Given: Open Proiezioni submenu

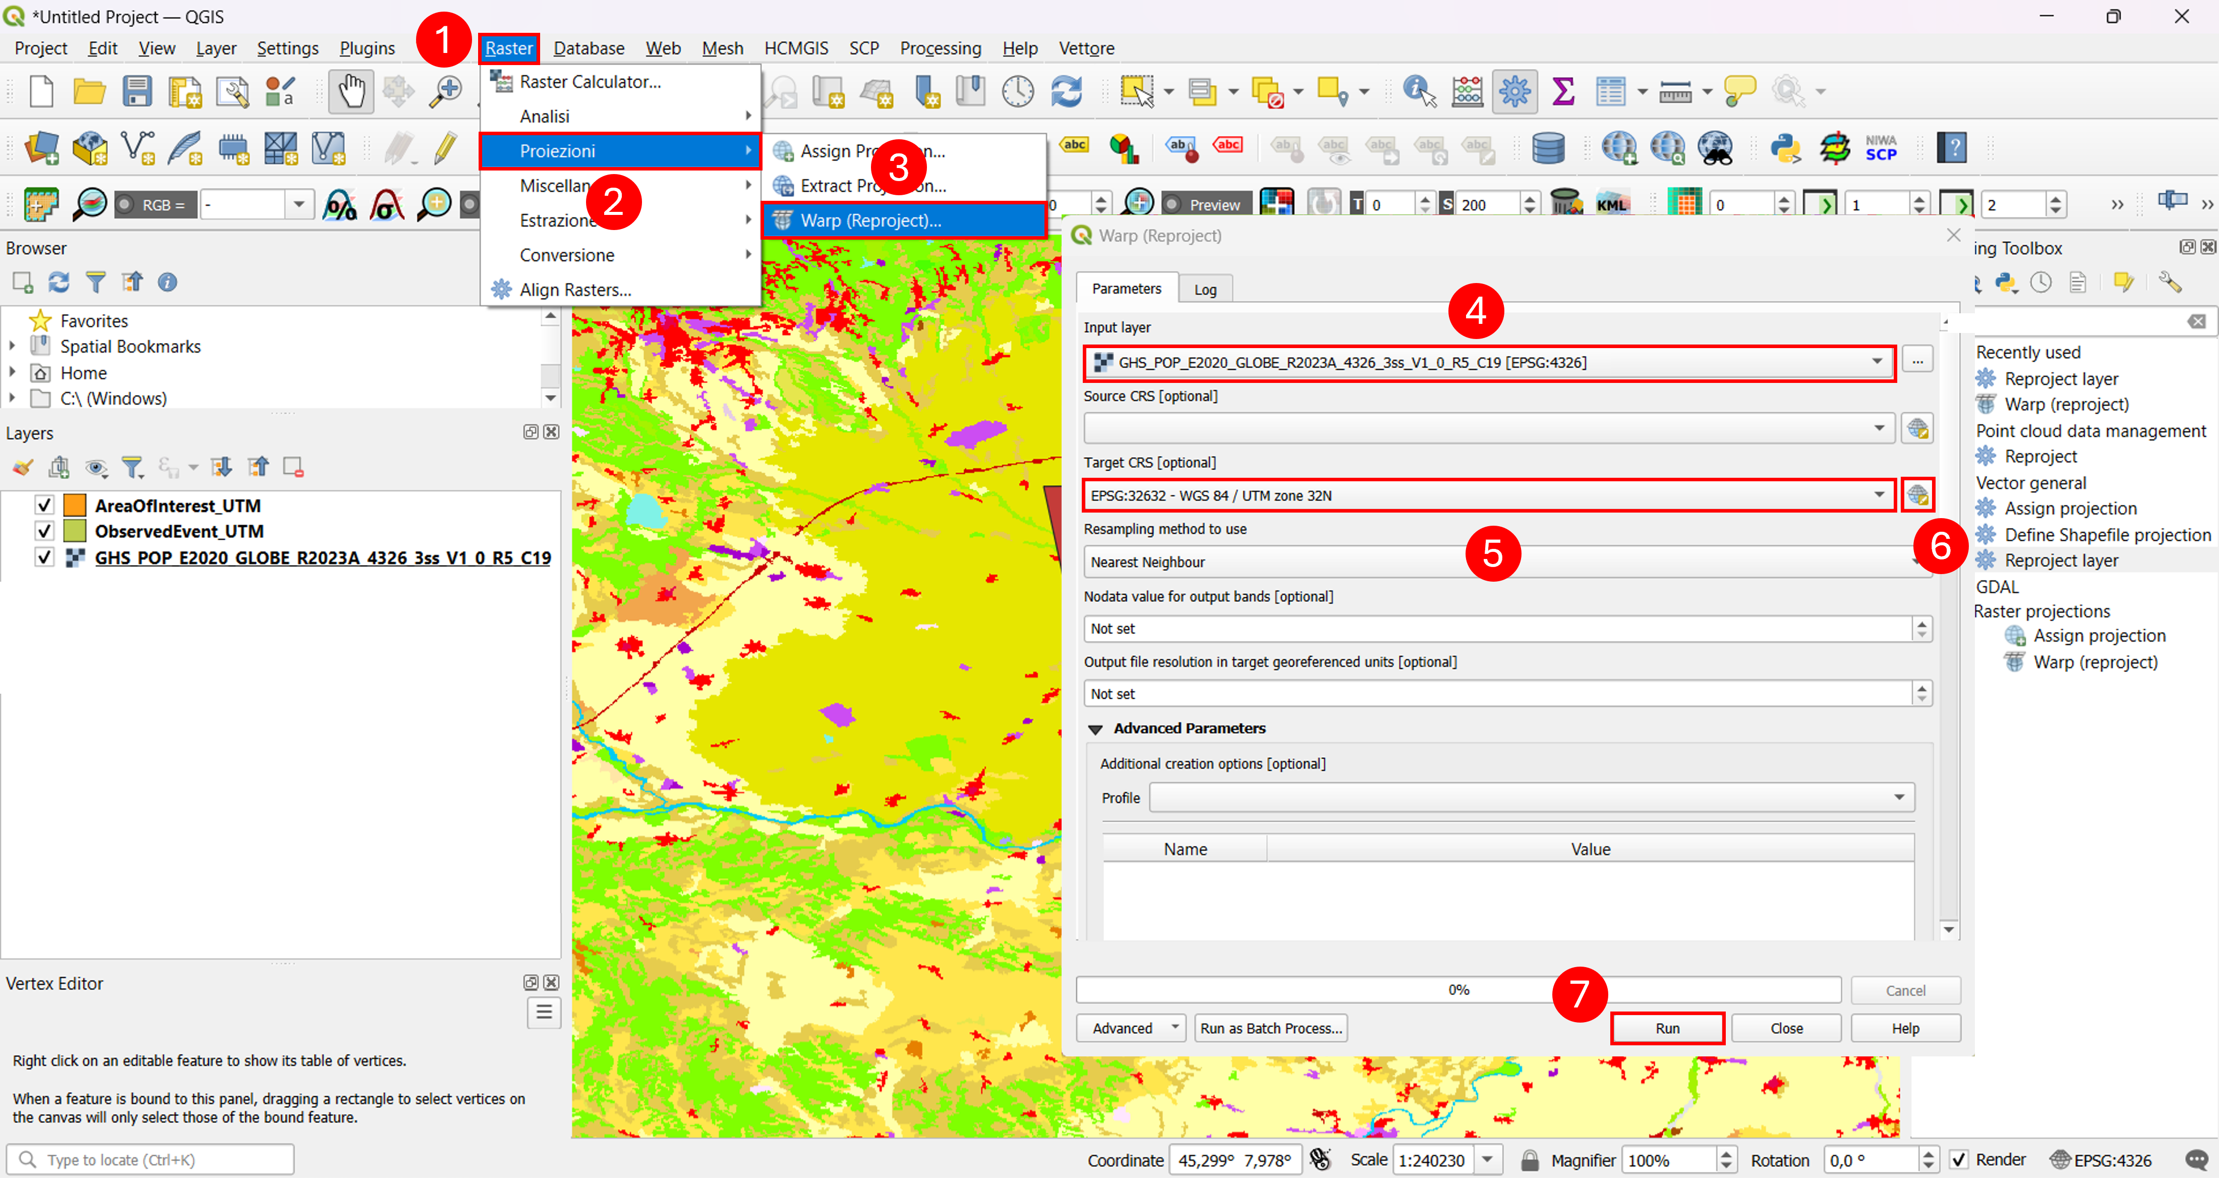Looking at the screenshot, I should [619, 151].
